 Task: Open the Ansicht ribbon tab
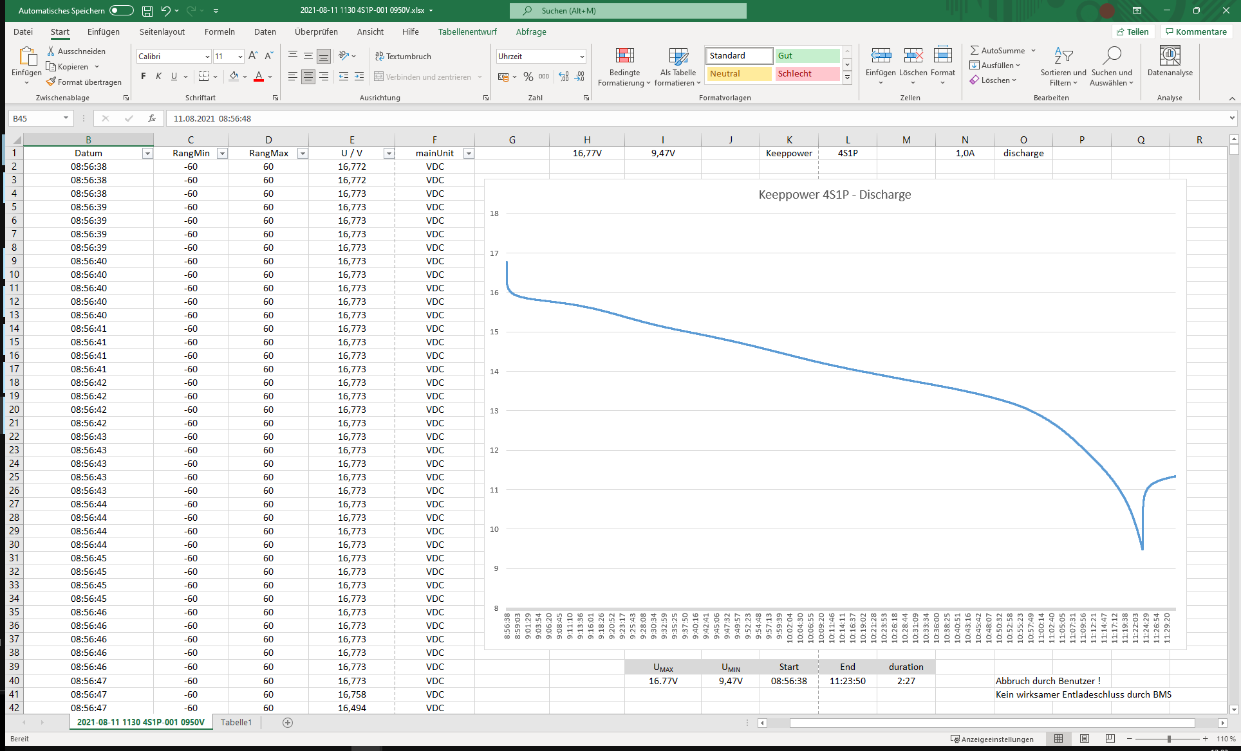click(370, 32)
